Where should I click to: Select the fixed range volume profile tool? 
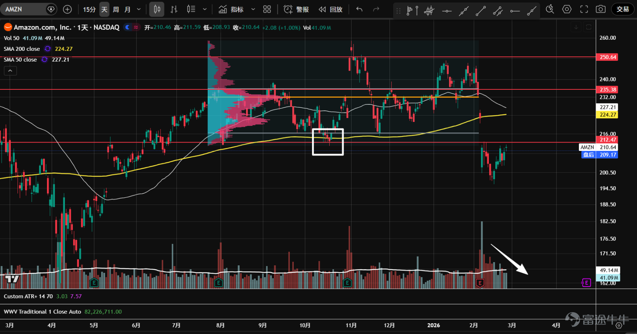tap(412, 11)
